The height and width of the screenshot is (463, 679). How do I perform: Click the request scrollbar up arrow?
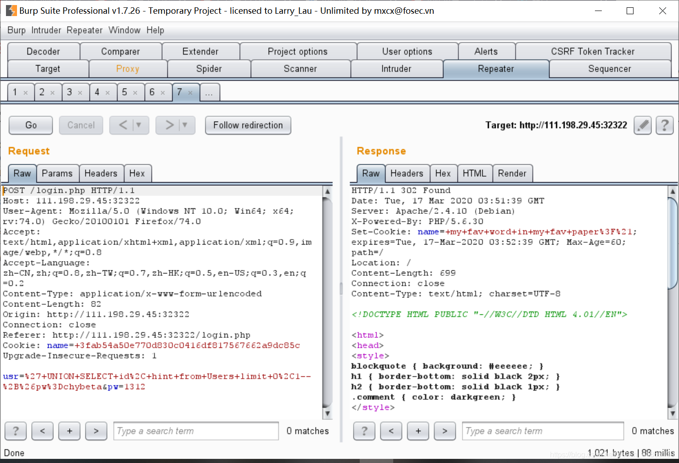click(x=328, y=191)
